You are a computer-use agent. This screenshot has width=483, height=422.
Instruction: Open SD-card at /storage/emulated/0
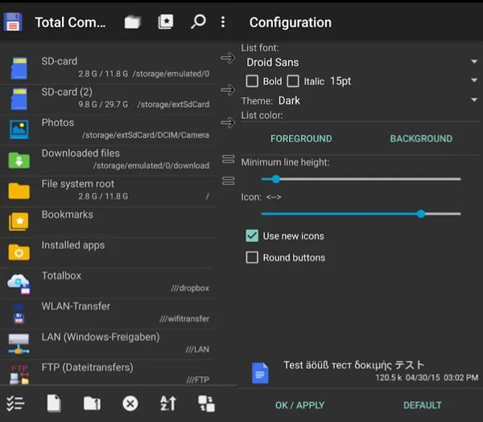(x=108, y=68)
